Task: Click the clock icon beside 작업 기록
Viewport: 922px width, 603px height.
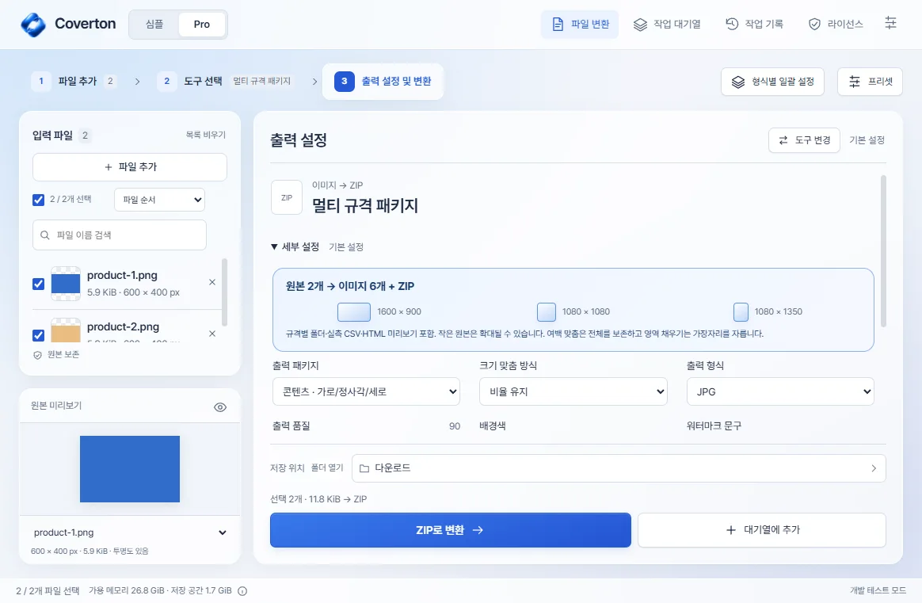Action: [x=731, y=24]
